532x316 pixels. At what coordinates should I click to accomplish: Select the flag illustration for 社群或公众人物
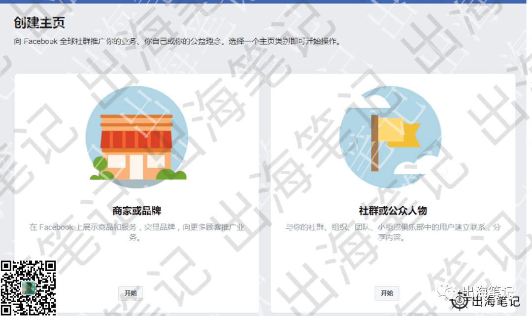tap(391, 137)
